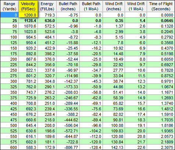The width and height of the screenshot is (175, 150).
Task: Select the bold 25 yard range cell
Action: 10,21
